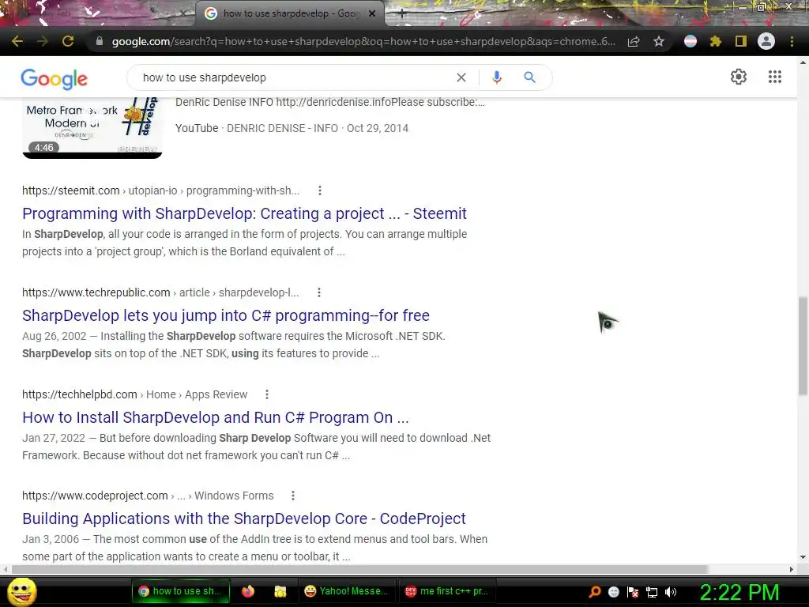Image resolution: width=809 pixels, height=607 pixels.
Task: Open Google quick settings gear
Action: (739, 77)
